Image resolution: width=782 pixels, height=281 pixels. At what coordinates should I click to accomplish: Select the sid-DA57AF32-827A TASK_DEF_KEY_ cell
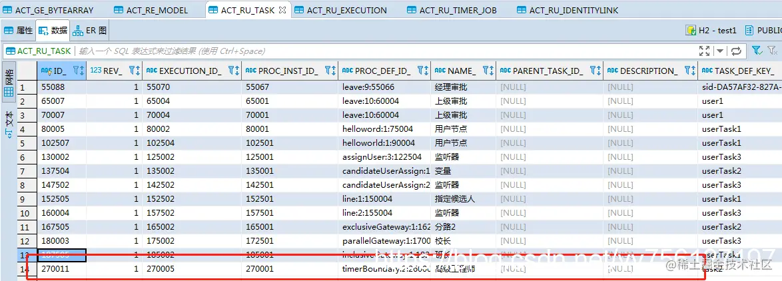point(741,87)
